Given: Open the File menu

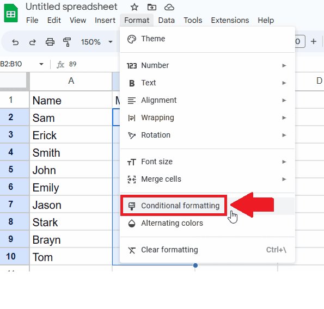Looking at the screenshot, I should tap(32, 20).
